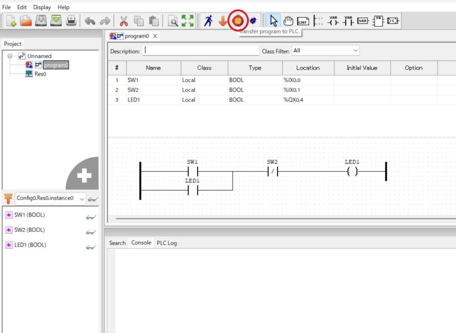This screenshot has width=456, height=333.
Task: Activate the pan/motion hand tool
Action: 289,20
